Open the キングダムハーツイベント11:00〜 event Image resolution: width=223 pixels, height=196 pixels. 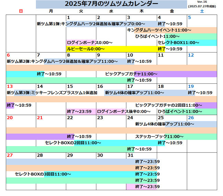(x=159, y=30)
